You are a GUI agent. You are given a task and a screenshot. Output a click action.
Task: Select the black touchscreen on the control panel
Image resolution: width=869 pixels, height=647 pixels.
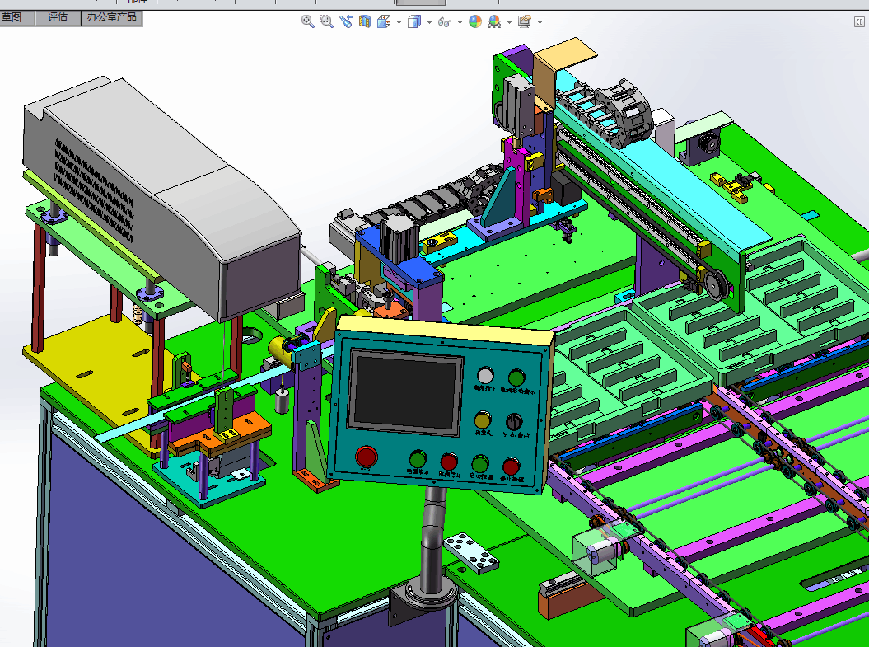(x=406, y=392)
